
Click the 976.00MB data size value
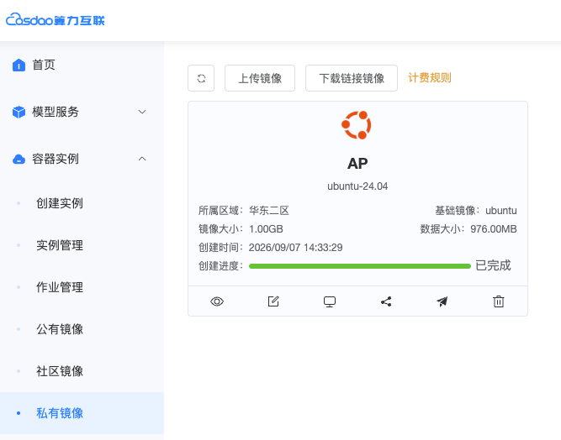(x=494, y=229)
